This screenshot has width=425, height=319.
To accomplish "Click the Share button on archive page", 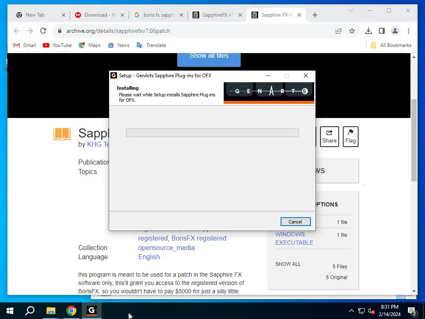I will click(x=329, y=137).
